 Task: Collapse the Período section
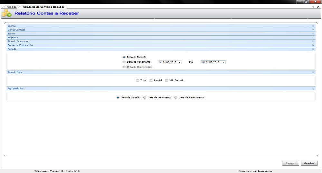pos(313,49)
